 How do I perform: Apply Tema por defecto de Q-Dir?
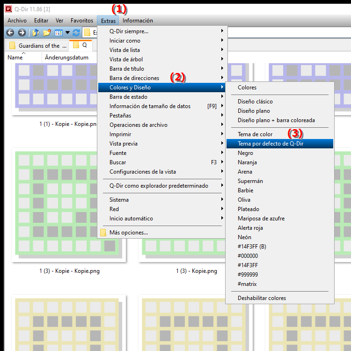click(x=280, y=144)
